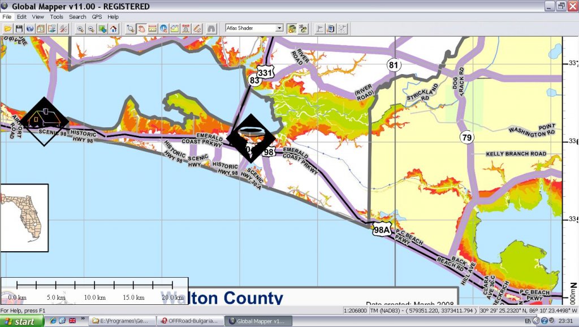
Task: Open the Atlas Shader dropdown arrow
Action: [279, 28]
